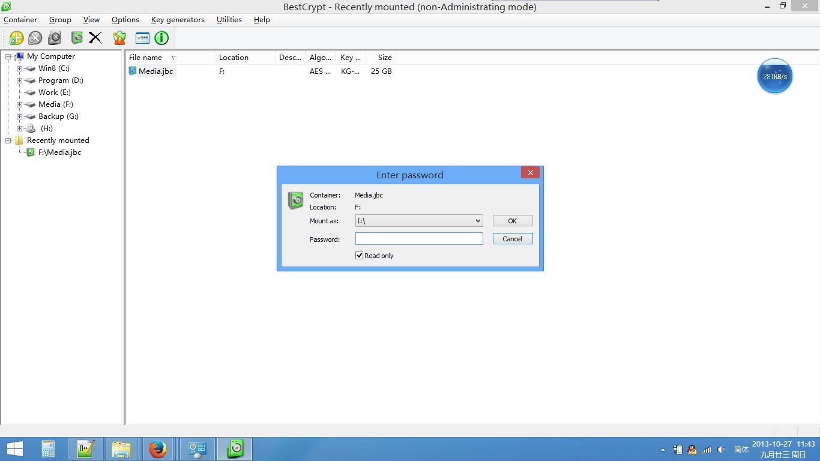Viewport: 820px width, 461px height.
Task: Expand the Win8 (C:) drive node
Action: tap(19, 68)
